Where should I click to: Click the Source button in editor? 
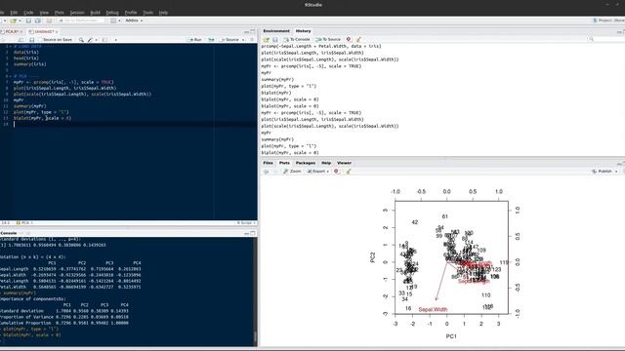click(x=229, y=40)
